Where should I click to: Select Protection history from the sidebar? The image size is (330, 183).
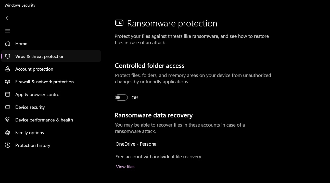tap(33, 145)
